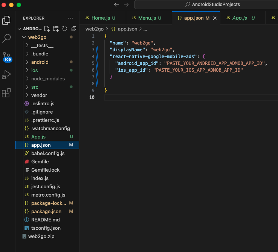Expand the src folder

click(x=35, y=87)
